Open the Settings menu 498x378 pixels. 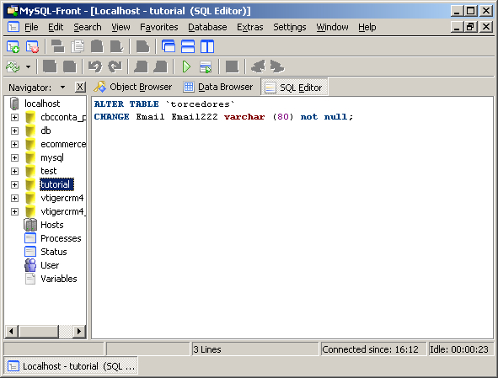point(290,27)
